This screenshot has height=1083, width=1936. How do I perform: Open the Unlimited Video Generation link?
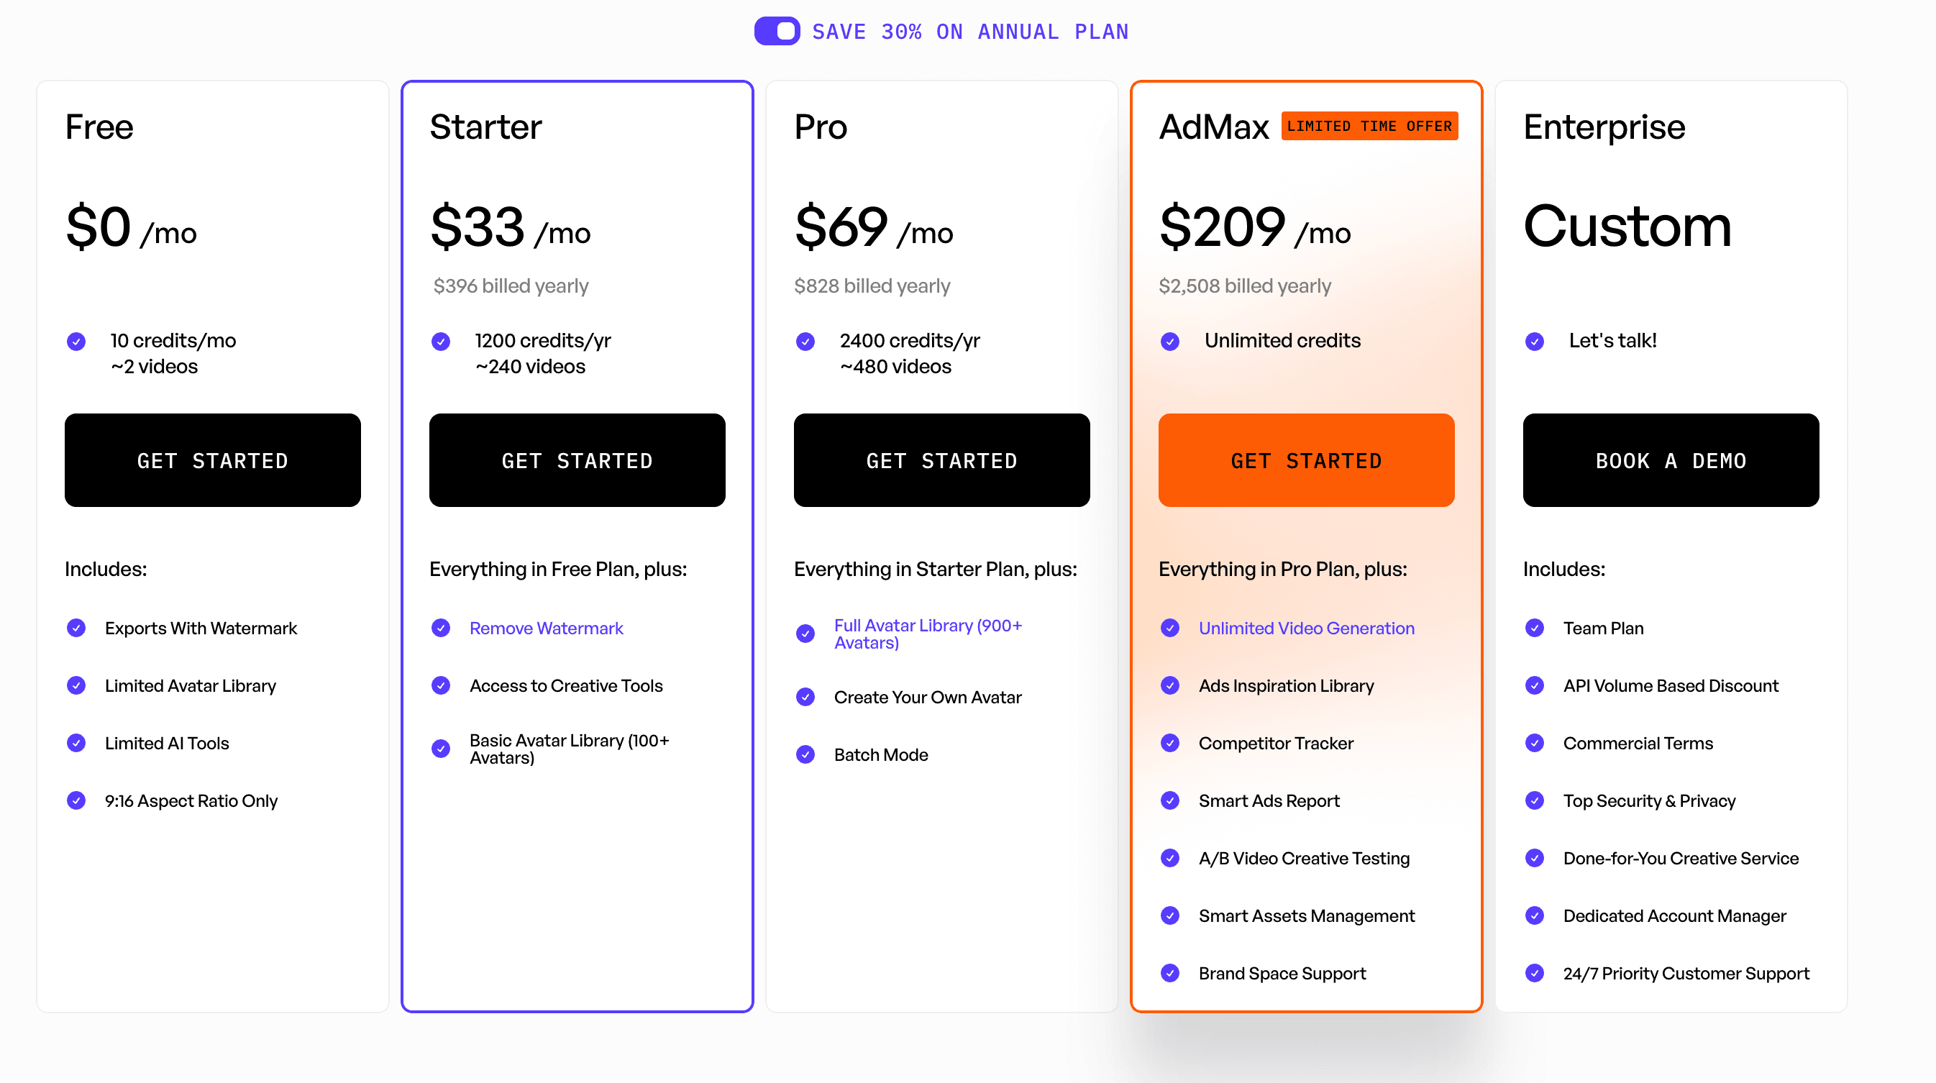click(x=1306, y=628)
